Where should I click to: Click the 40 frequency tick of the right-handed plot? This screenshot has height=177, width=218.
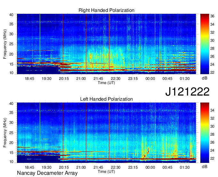click(11, 15)
